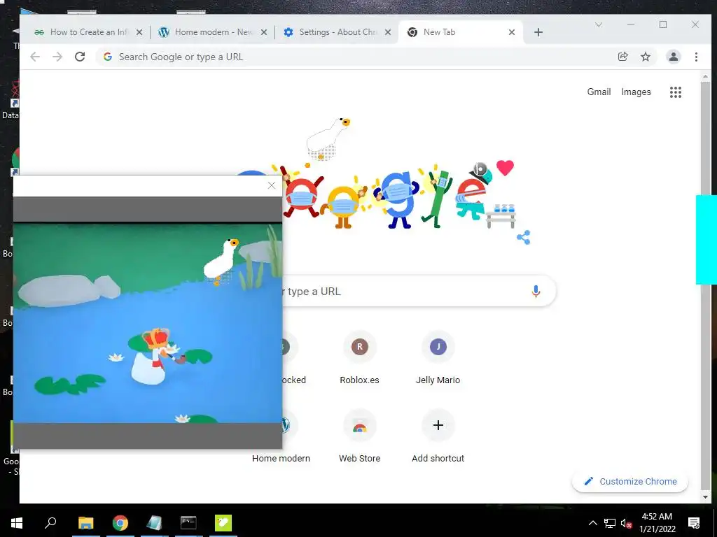This screenshot has height=537, width=717.
Task: Open the notification center icon
Action: [x=694, y=523]
